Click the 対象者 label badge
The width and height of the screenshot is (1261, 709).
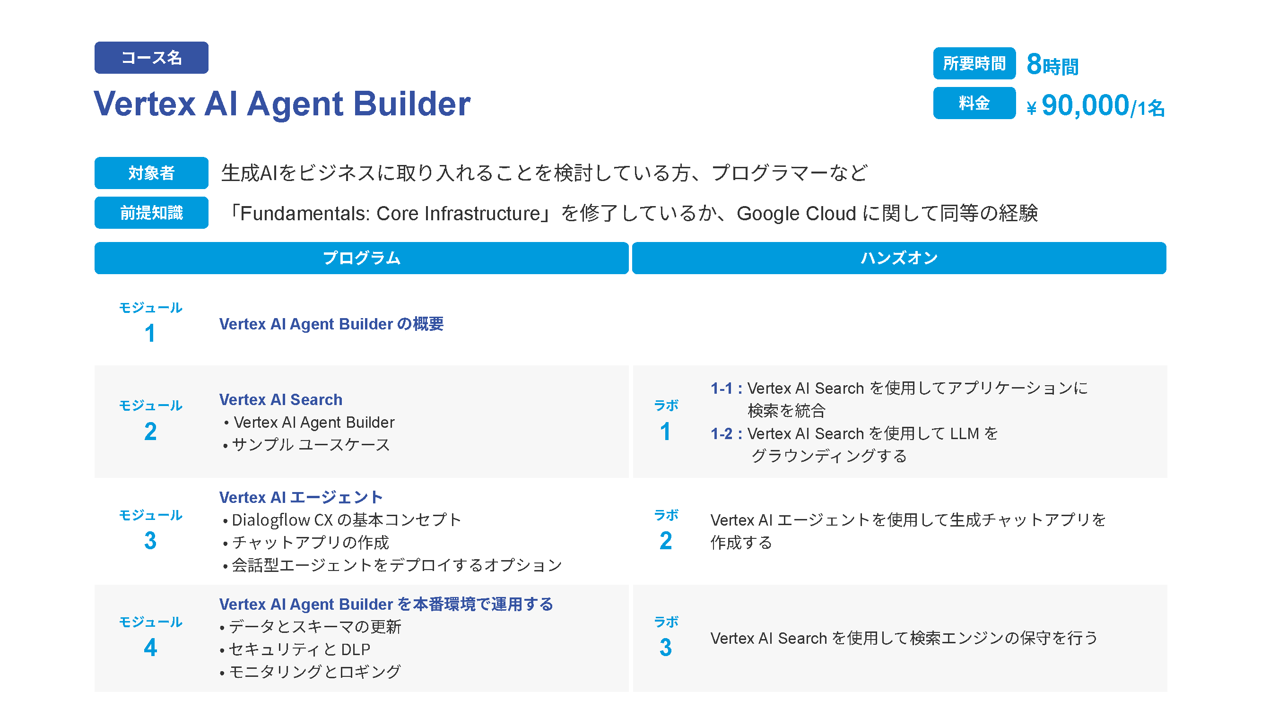[151, 173]
